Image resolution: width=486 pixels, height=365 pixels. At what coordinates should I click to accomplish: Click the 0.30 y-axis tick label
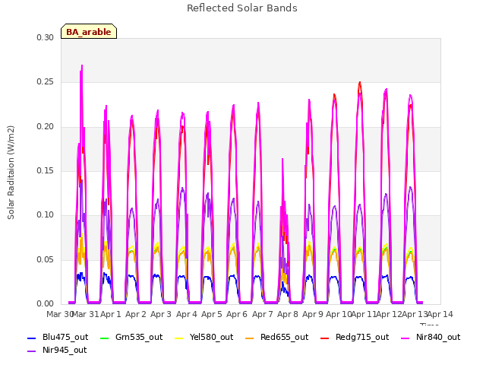click(46, 37)
